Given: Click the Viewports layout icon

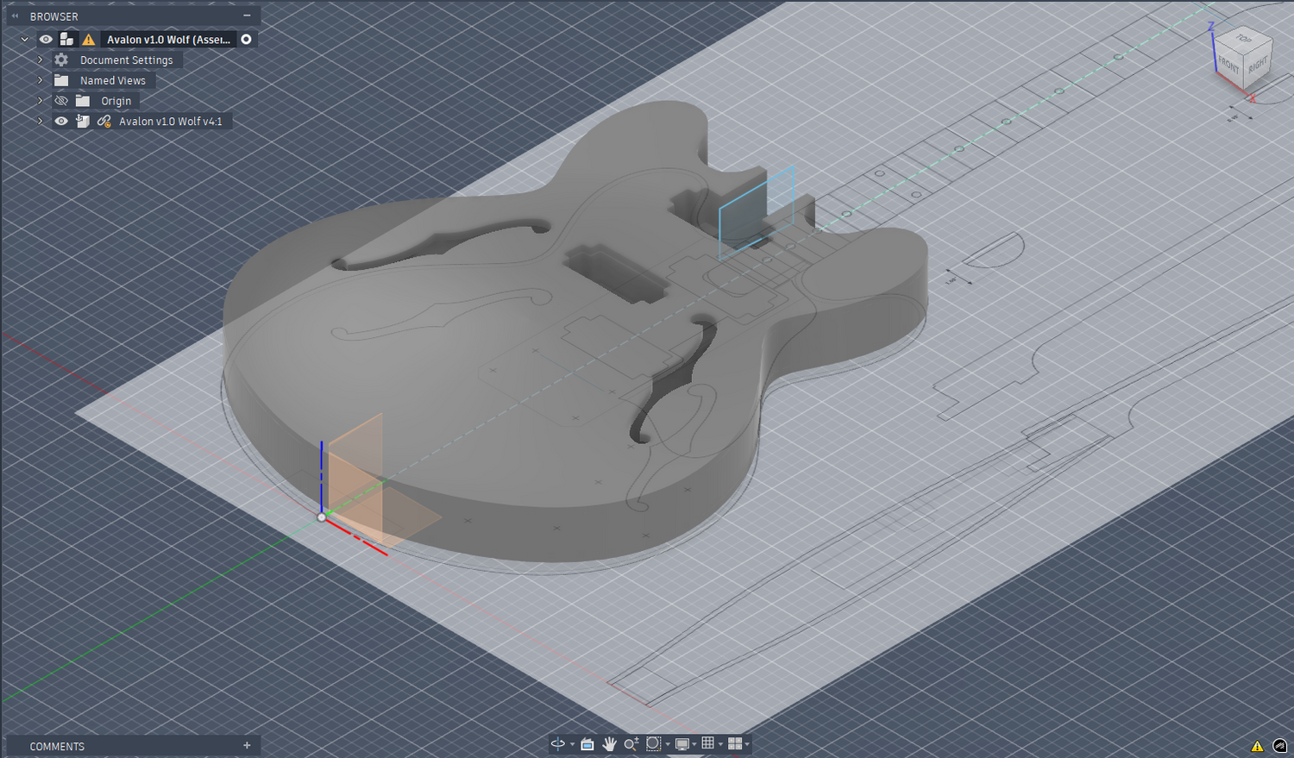Looking at the screenshot, I should [735, 743].
